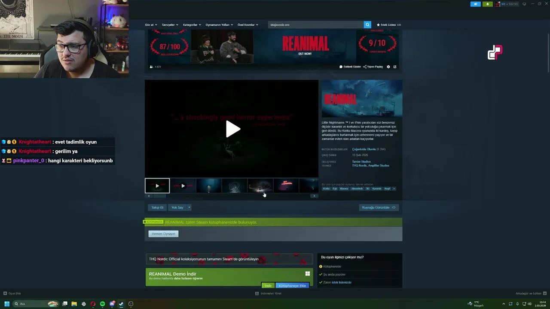Click the REANIMAL capsule header image

[362, 98]
